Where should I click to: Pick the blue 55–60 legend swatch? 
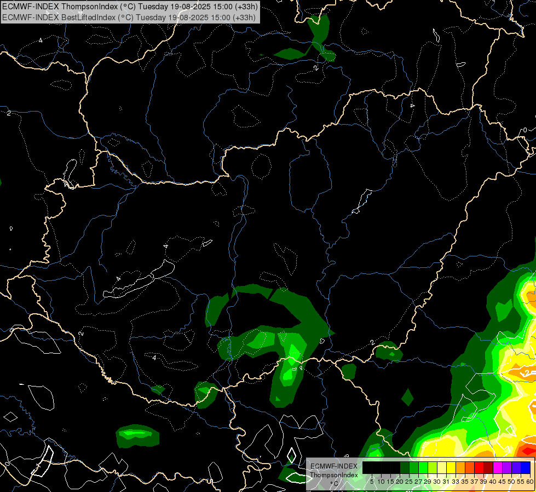[x=526, y=467]
